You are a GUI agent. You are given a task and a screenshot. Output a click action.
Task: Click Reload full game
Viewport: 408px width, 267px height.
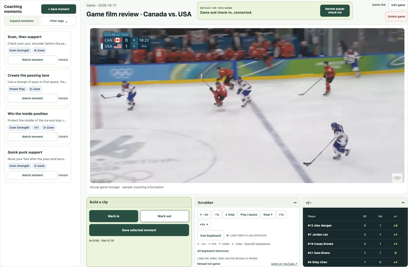(x=209, y=264)
